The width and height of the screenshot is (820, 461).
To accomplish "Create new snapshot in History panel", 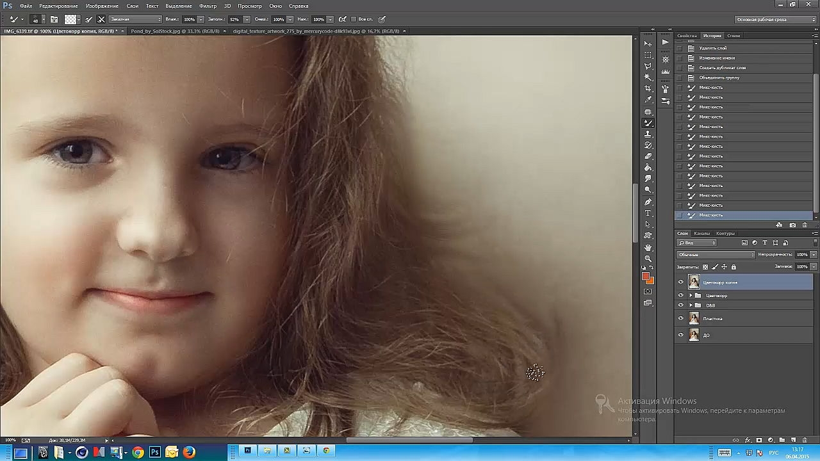I will pyautogui.click(x=792, y=225).
